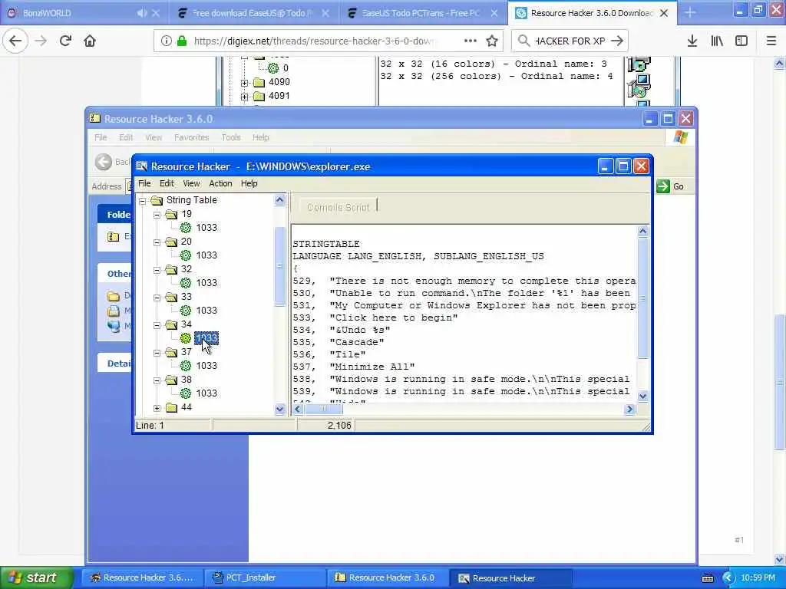Image resolution: width=786 pixels, height=589 pixels.
Task: Switch to Free download EaseUS Todo tab
Action: pyautogui.click(x=253, y=13)
